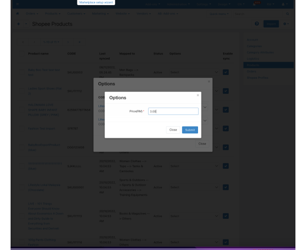Close the inner Options dialog with X
Screen dimensions: 306x250
tap(198, 95)
